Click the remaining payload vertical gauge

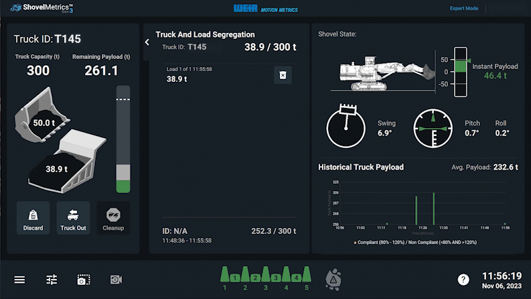point(123,139)
